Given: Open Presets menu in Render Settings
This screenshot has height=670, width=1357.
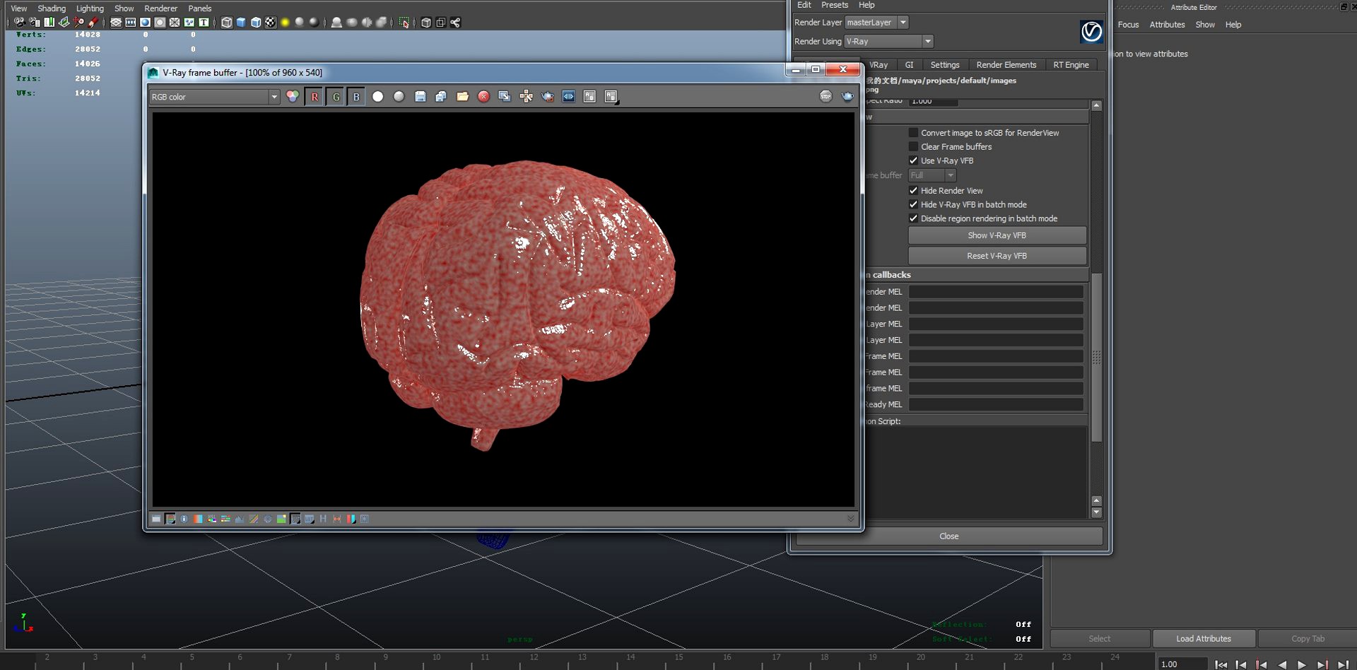Looking at the screenshot, I should pyautogui.click(x=835, y=5).
